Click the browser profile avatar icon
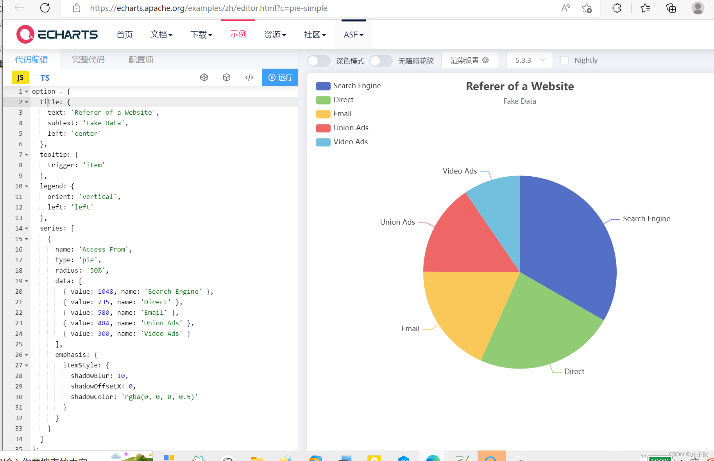This screenshot has width=714, height=461. pyautogui.click(x=698, y=8)
